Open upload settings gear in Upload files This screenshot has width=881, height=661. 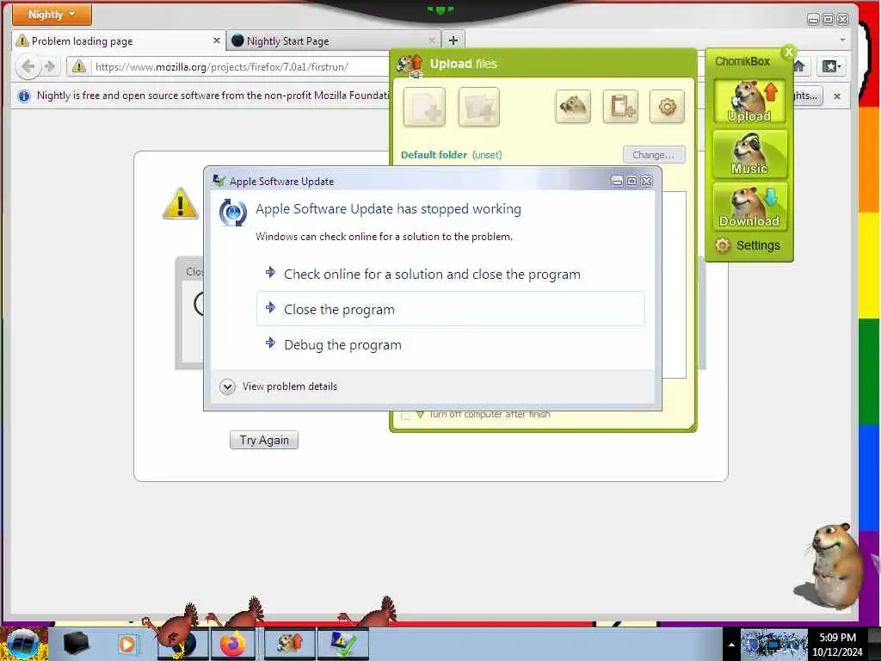point(667,106)
